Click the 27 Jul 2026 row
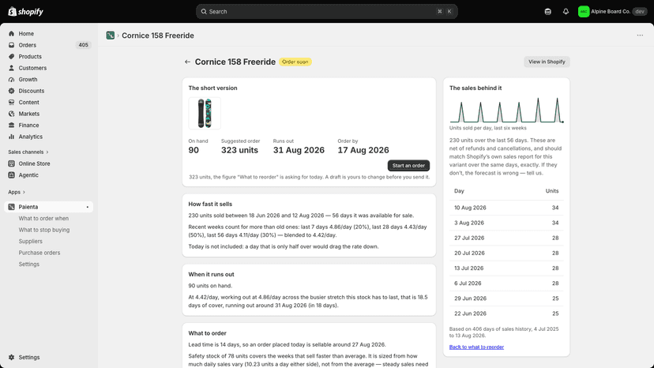Screen dimensions: 654x368 coord(506,238)
